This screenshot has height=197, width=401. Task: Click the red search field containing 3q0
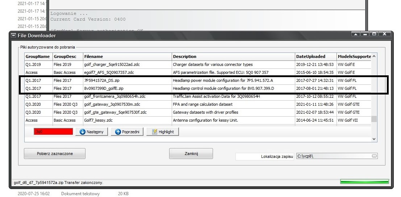[x=53, y=131]
